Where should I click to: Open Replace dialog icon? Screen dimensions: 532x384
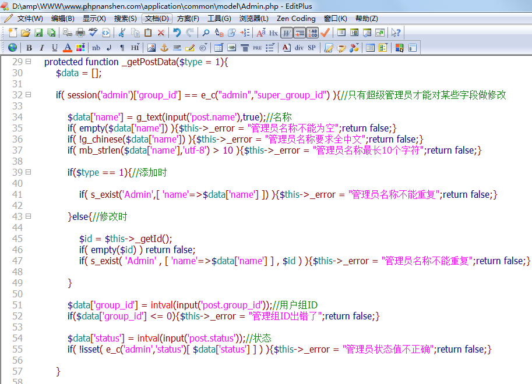(x=219, y=33)
